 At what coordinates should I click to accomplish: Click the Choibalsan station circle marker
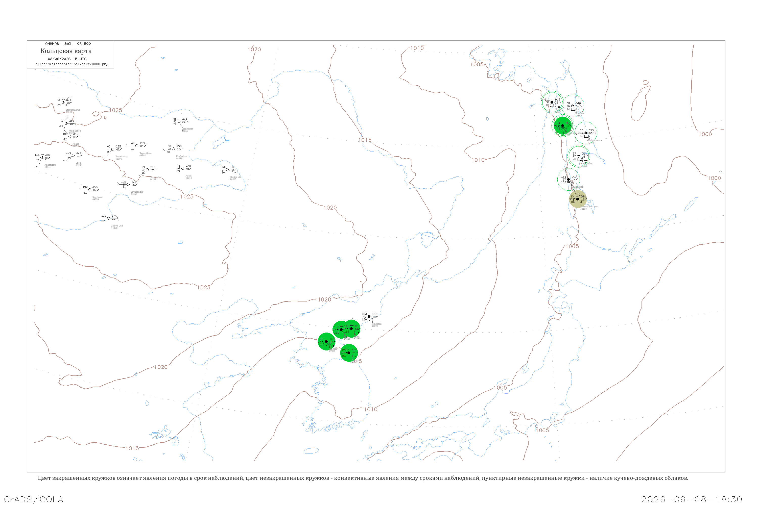[x=173, y=149]
